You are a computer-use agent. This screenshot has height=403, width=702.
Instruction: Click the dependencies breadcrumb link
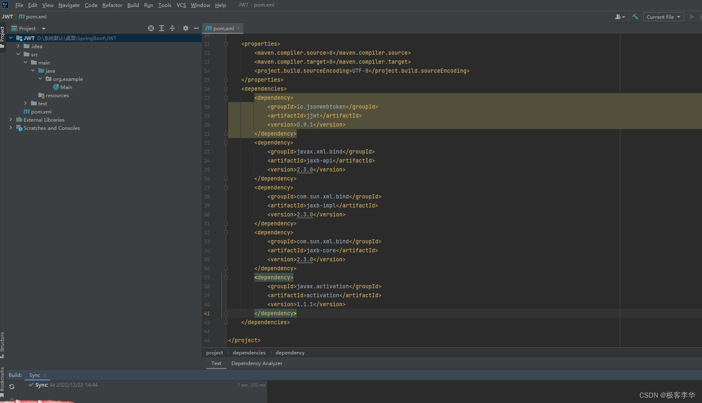(249, 352)
